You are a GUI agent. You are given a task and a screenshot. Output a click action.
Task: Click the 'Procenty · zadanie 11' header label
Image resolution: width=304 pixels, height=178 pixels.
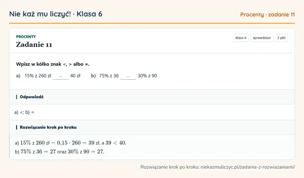(x=267, y=15)
